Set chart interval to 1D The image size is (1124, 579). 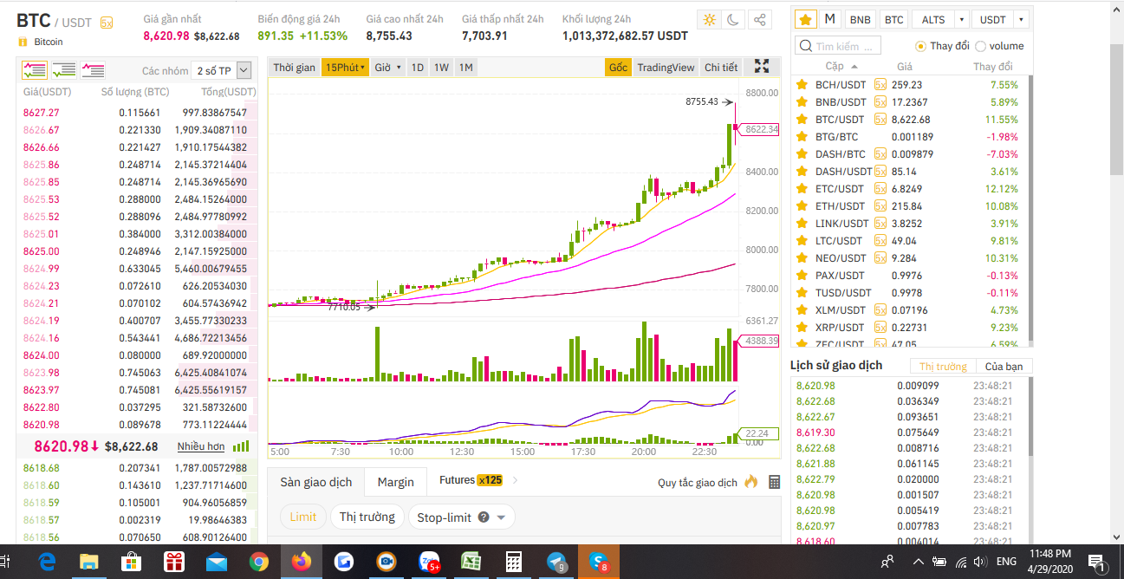tap(418, 67)
